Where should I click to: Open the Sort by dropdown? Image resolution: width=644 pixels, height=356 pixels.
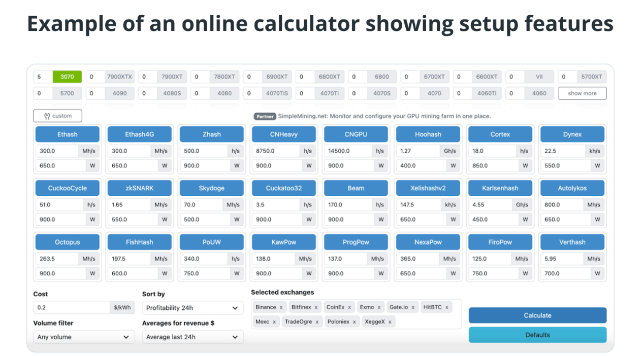pyautogui.click(x=192, y=308)
